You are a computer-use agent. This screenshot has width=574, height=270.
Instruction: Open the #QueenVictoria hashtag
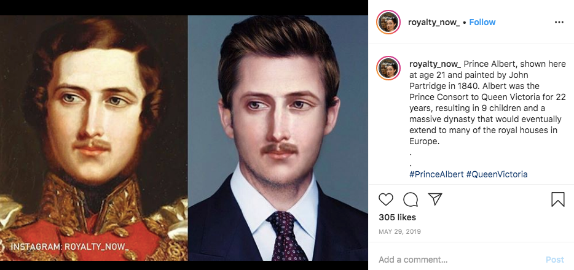[x=497, y=174]
